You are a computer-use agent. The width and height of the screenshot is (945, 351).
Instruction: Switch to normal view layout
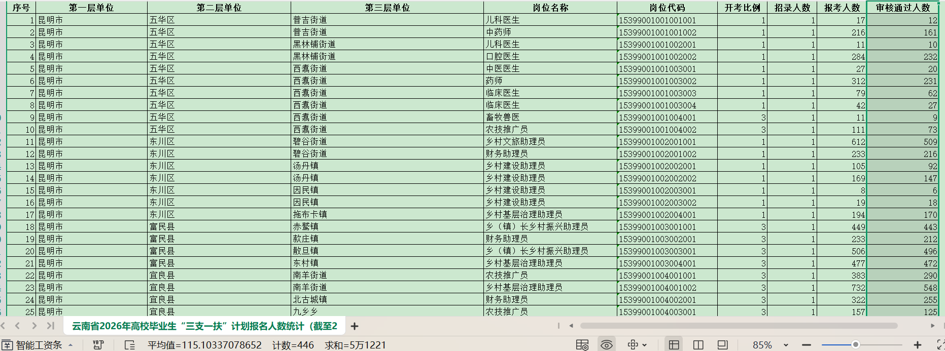click(x=674, y=345)
